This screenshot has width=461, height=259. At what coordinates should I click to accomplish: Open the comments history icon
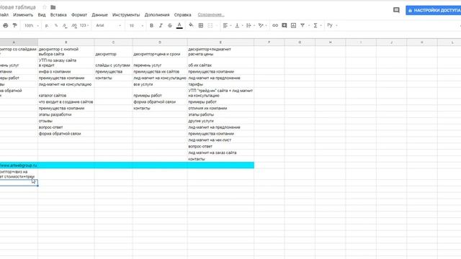(x=396, y=10)
